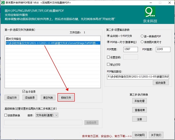
Task: Click the 奈末科技 logo in the banner
Action: click(150, 15)
